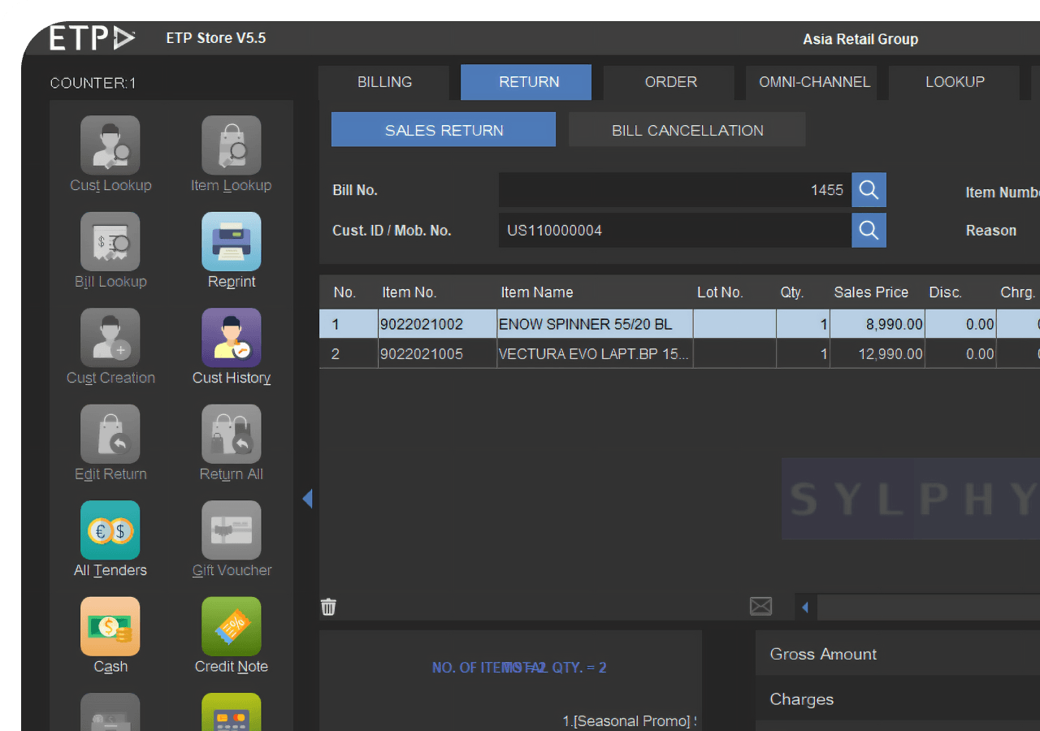Click the trash delete icon

tap(328, 607)
